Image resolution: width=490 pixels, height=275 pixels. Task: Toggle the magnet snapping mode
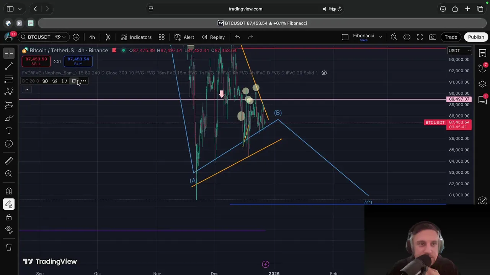[x=9, y=191]
